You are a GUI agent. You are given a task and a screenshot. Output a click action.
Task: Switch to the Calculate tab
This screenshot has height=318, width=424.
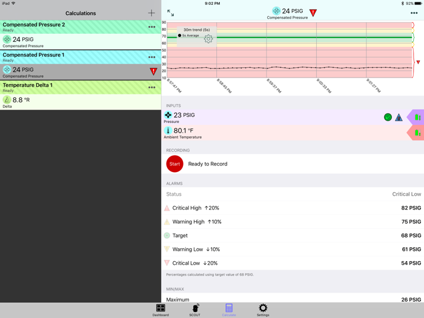[229, 310]
